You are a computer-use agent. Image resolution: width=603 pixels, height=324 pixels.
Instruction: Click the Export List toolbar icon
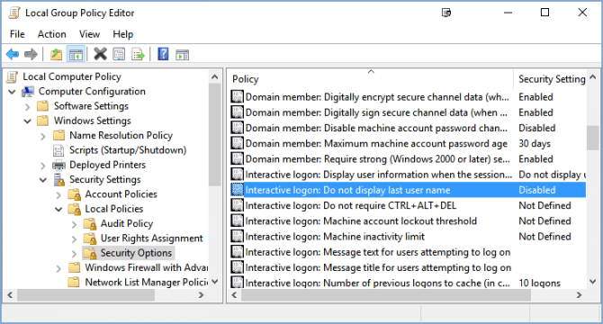coord(138,54)
